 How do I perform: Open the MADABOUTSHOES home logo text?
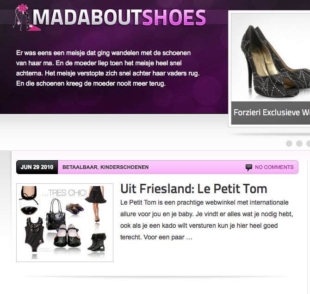(119, 18)
